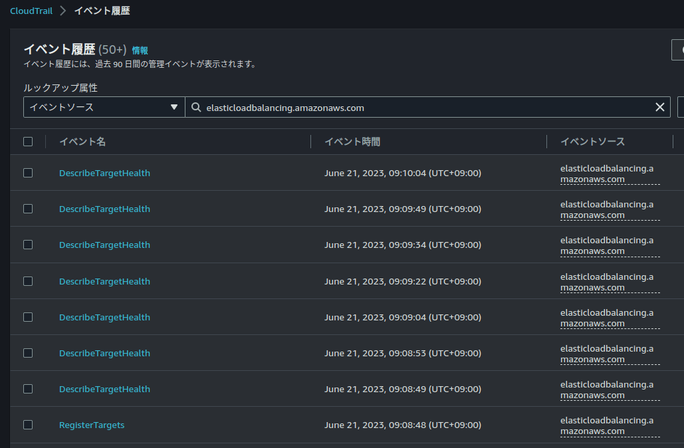Open the RegisterTargets event link

coord(92,425)
